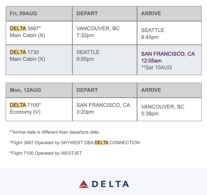
Task: Select the DELTA 7100* flight number
Action: [26, 105]
